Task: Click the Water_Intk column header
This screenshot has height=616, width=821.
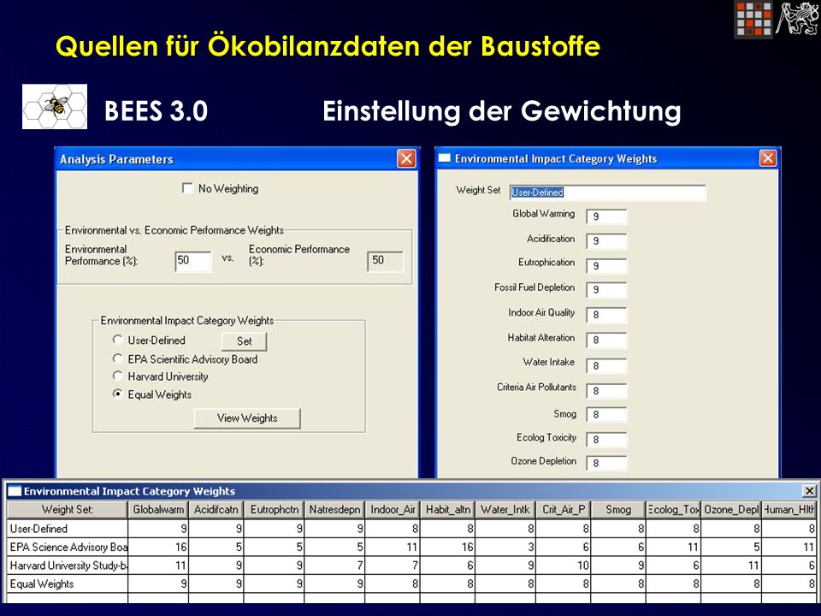Action: pos(505,509)
